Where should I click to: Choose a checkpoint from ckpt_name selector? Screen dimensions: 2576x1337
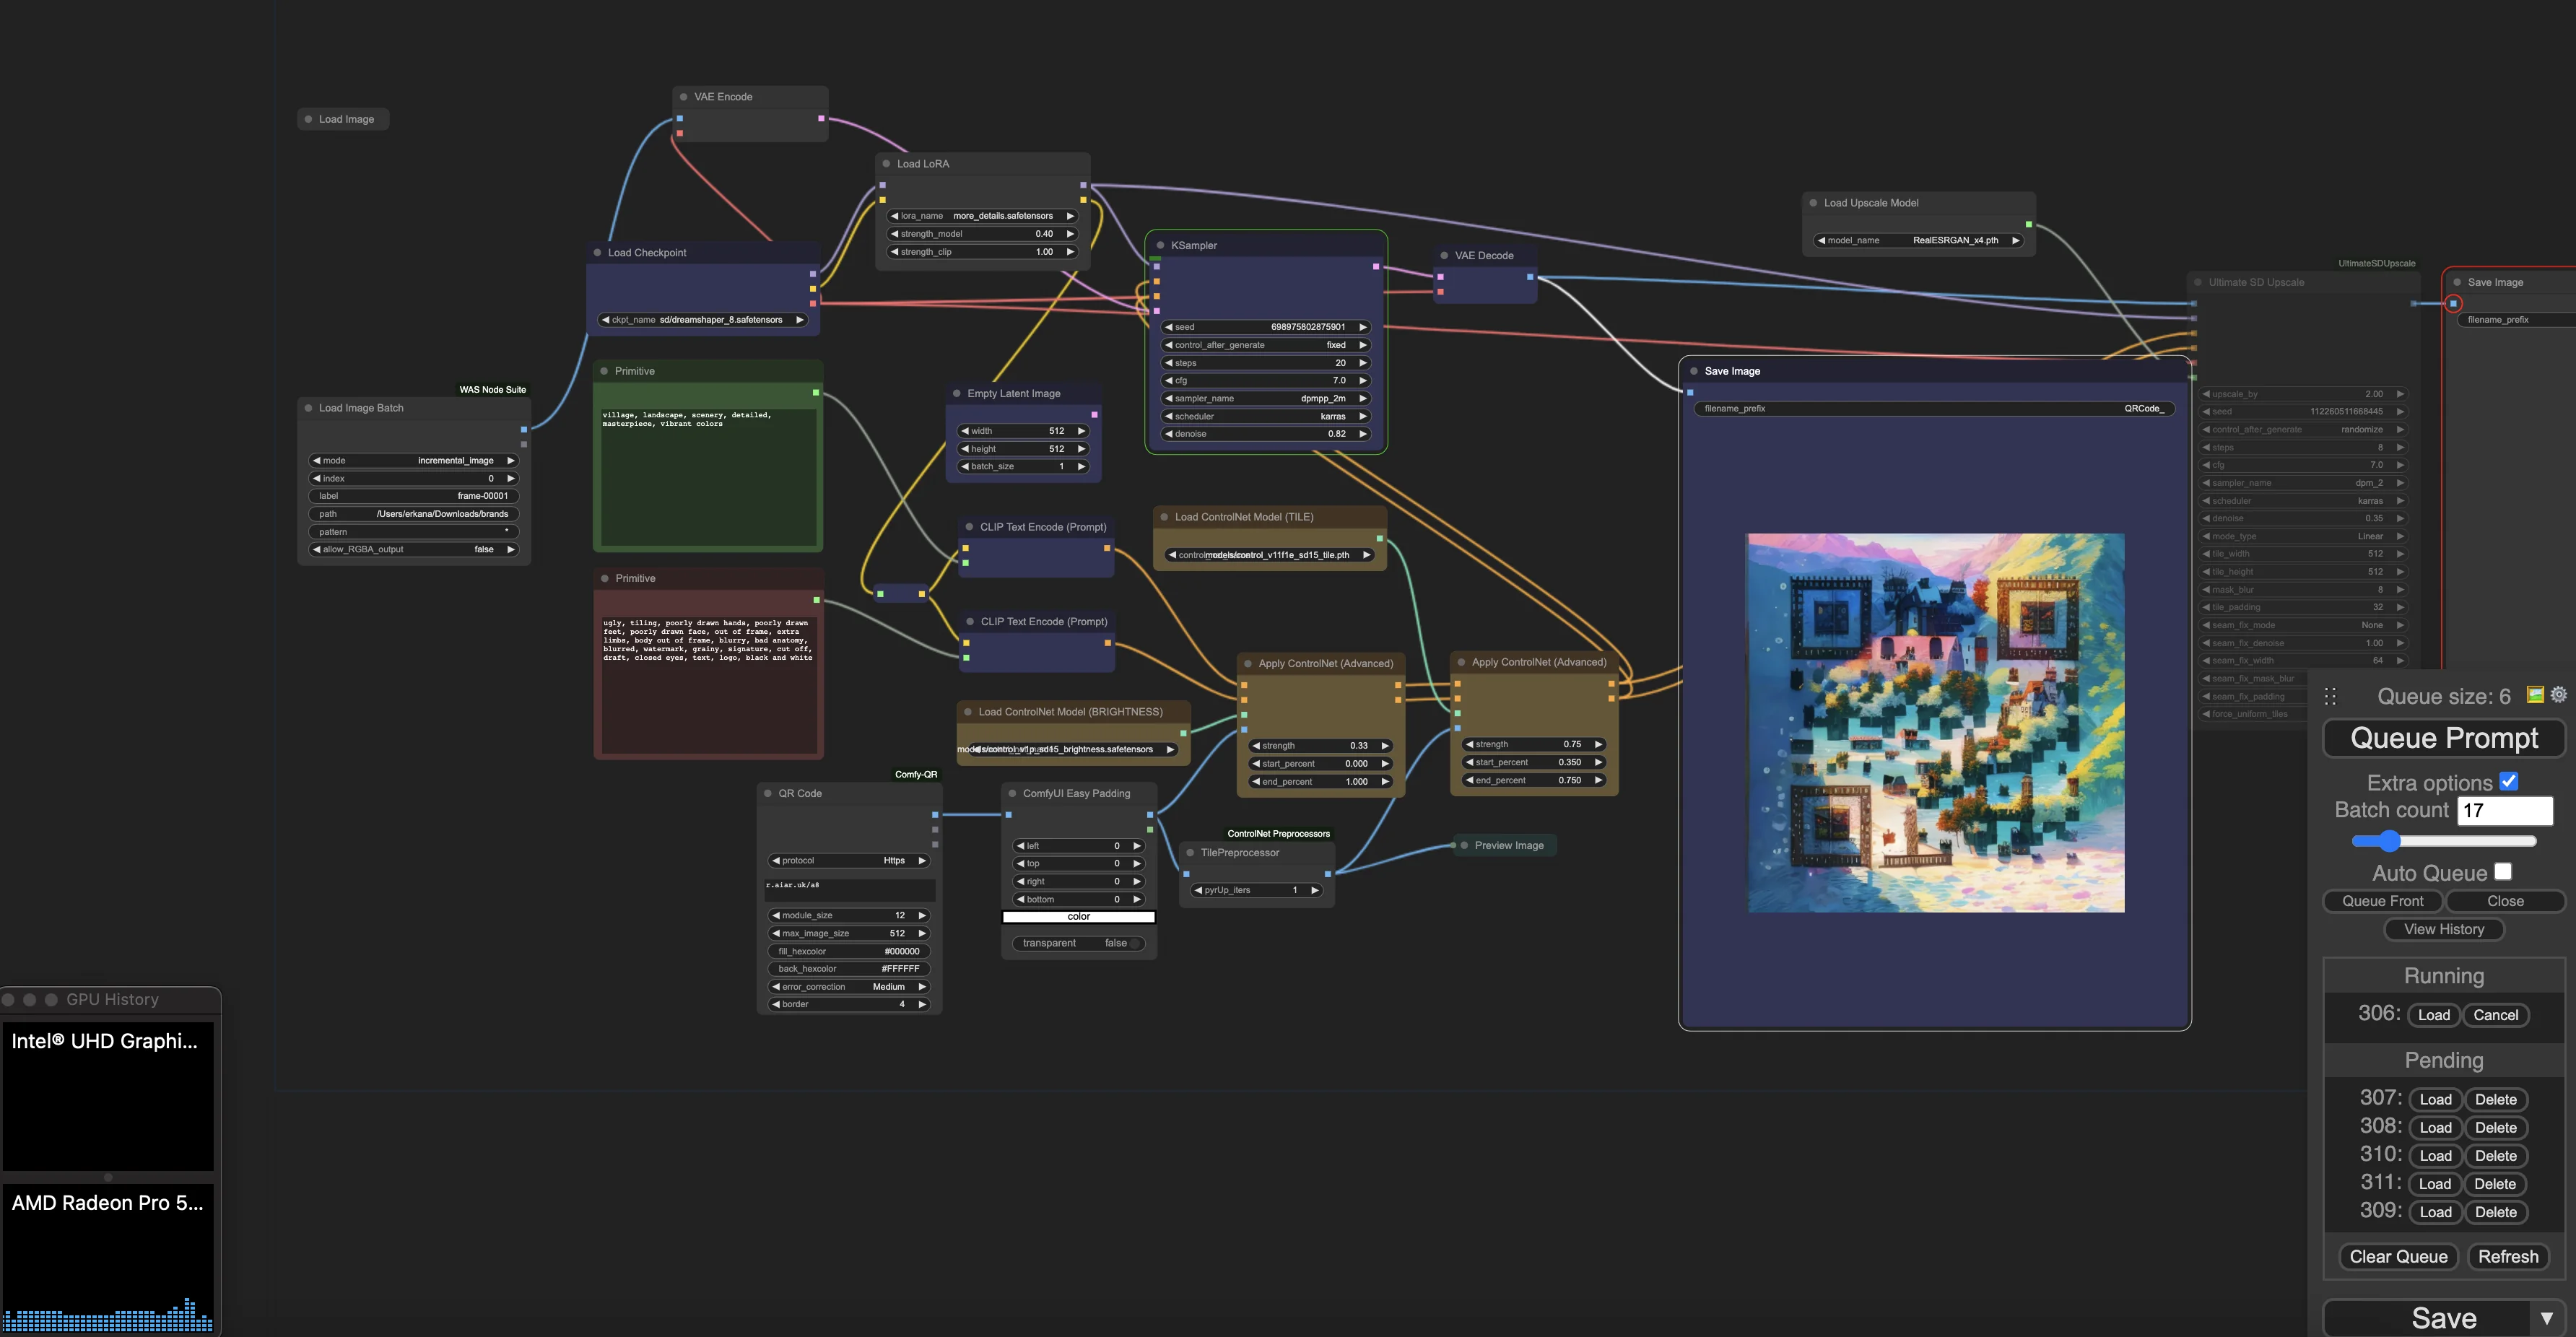coord(702,320)
